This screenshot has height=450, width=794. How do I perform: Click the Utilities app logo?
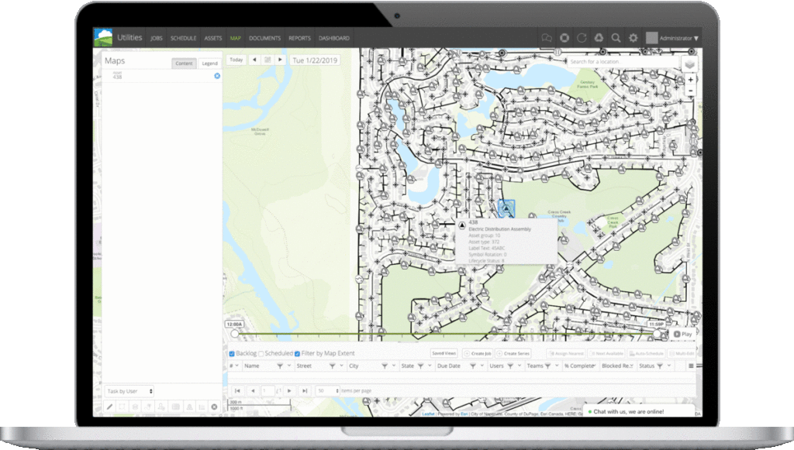pos(103,37)
